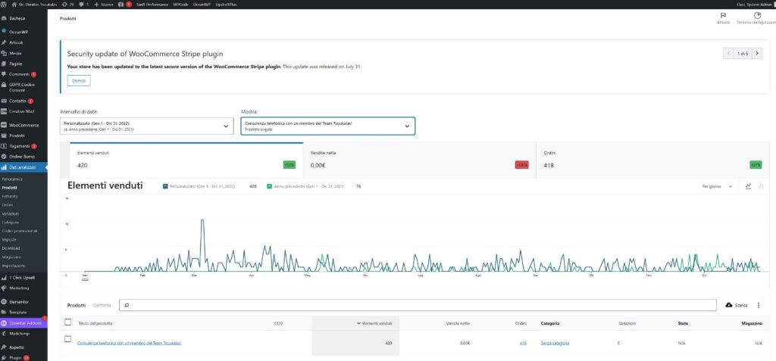This screenshot has height=361, width=776.
Task: Open Senza categoria link
Action: (x=555, y=343)
